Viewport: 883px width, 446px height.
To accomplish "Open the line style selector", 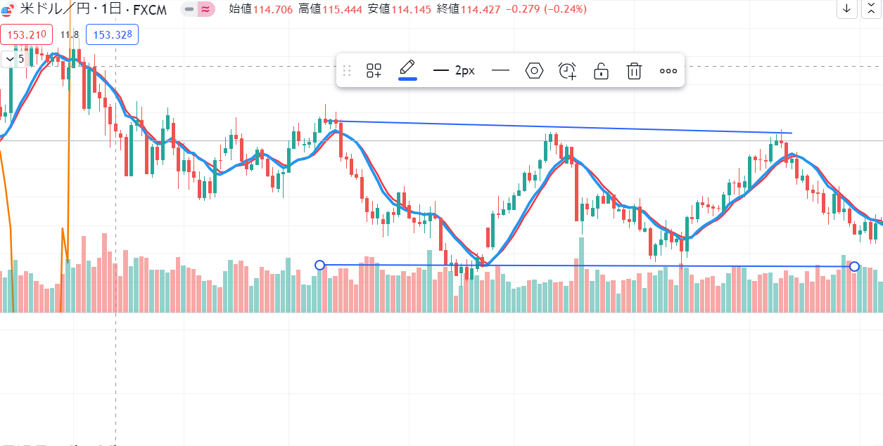I will (x=500, y=70).
